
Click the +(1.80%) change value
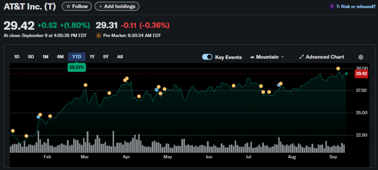click(x=75, y=25)
